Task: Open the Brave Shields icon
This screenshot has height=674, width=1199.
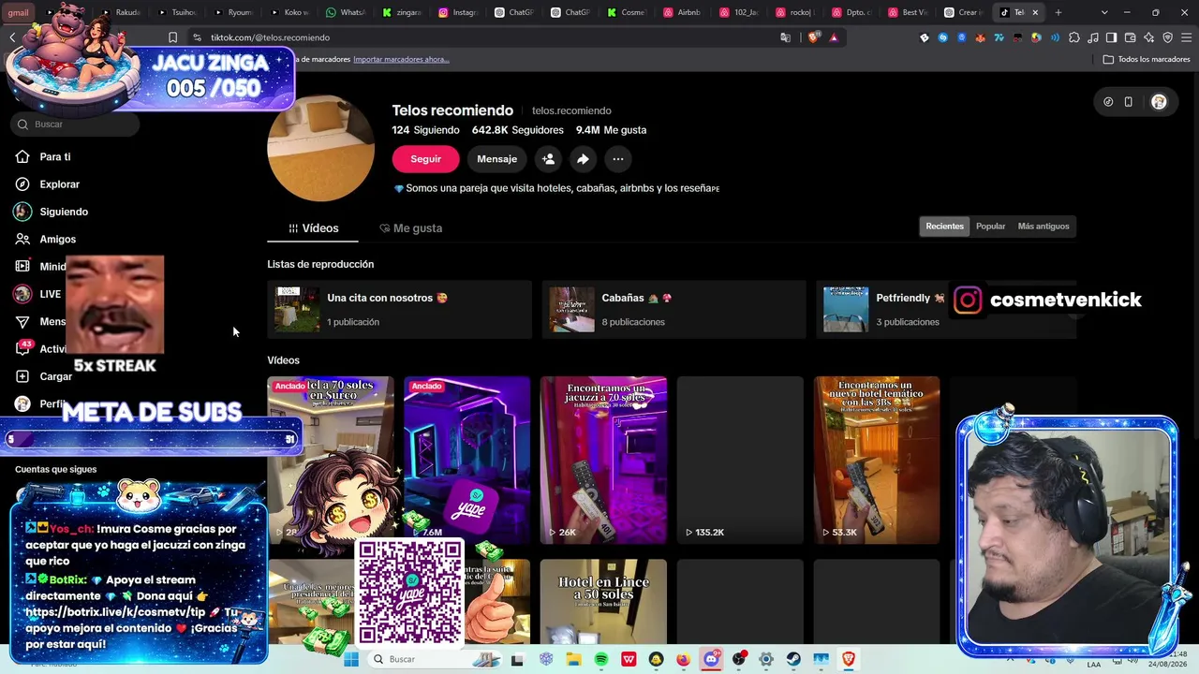Action: (813, 37)
